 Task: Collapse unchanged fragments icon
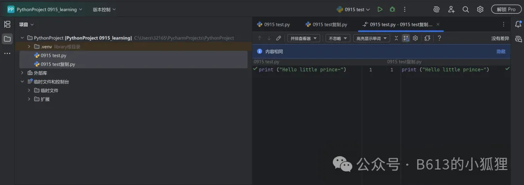[x=396, y=38]
